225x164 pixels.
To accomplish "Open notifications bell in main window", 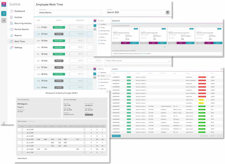I will (x=4, y=123).
